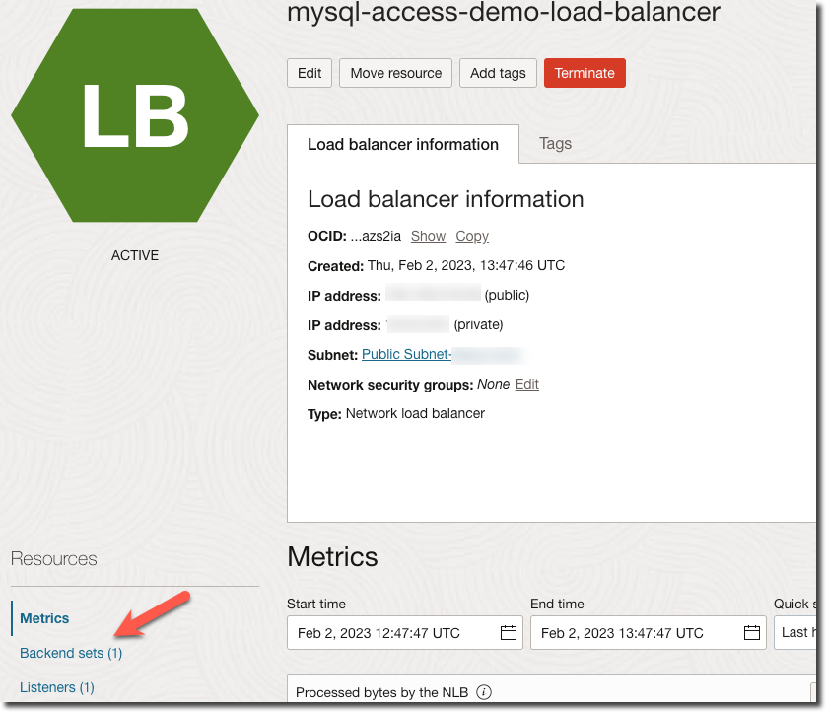Open the End time calendar picker
Viewport: 826px width, 712px height.
752,632
